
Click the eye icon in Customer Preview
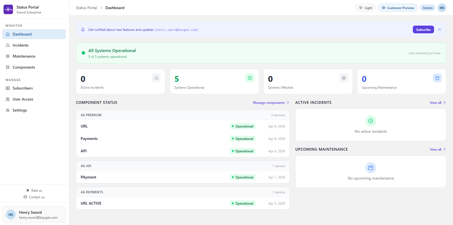(x=384, y=8)
